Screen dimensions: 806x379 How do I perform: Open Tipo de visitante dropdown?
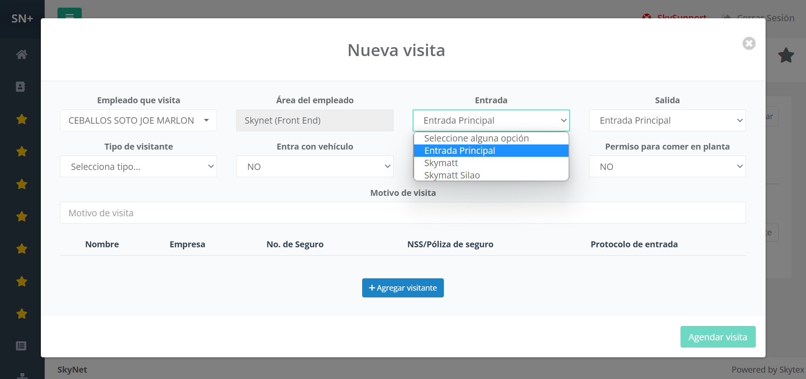click(138, 167)
